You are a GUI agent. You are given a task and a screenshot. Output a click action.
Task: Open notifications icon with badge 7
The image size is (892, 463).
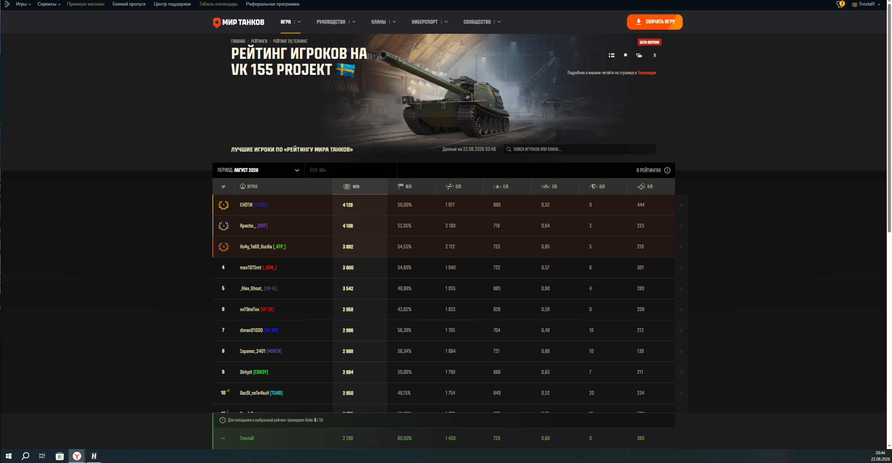tap(840, 4)
